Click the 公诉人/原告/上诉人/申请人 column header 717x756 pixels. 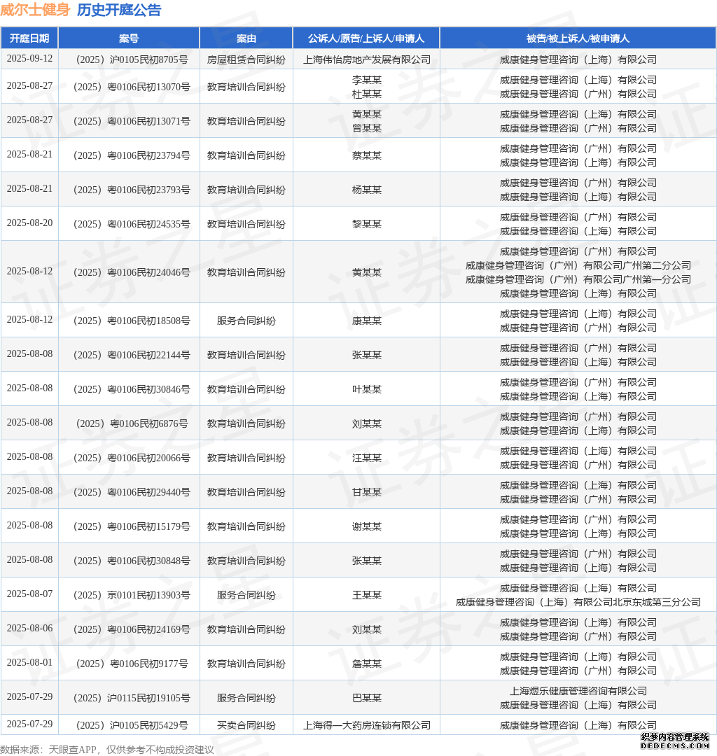366,38
